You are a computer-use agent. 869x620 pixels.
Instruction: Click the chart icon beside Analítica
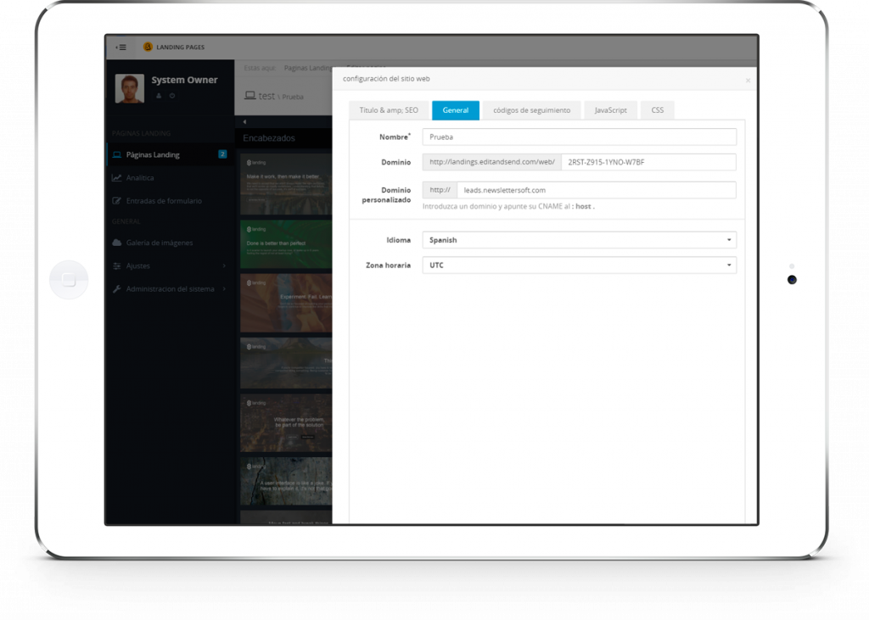coord(117,178)
